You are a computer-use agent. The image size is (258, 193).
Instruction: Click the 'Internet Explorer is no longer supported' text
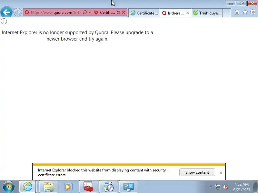[x=77, y=36]
